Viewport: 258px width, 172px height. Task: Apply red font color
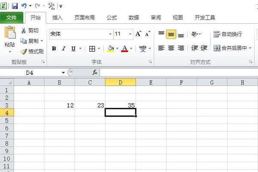point(125,49)
